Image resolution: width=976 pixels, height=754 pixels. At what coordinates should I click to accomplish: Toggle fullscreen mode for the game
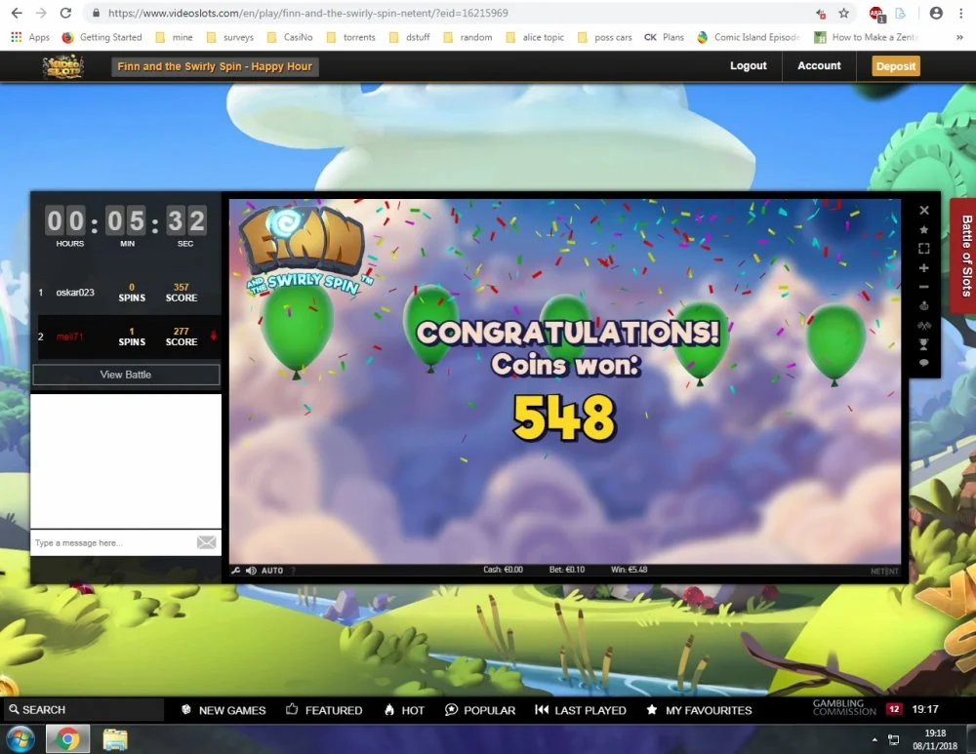[x=924, y=249]
